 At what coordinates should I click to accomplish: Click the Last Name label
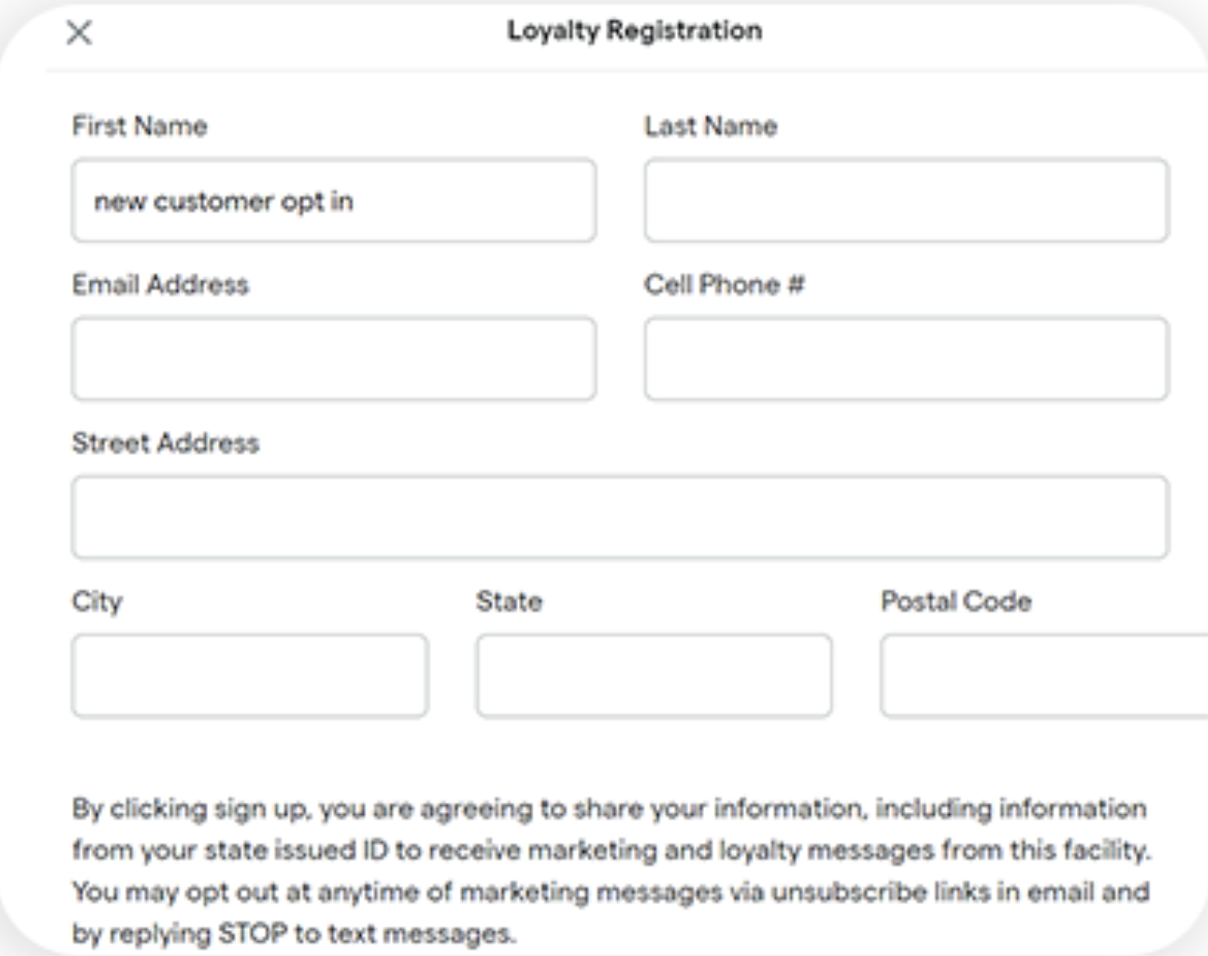pyautogui.click(x=711, y=126)
